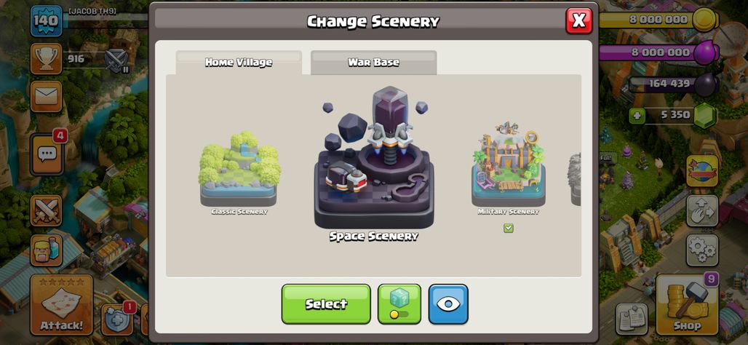This screenshot has width=748, height=345.
Task: Open the trophy league icon
Action: pyautogui.click(x=47, y=59)
